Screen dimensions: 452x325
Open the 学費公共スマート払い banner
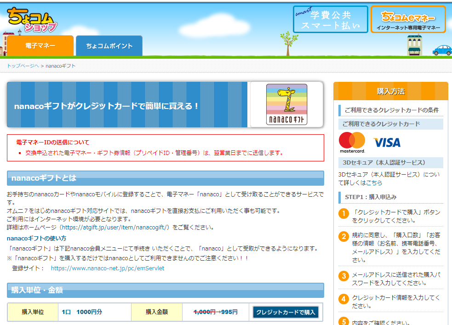click(x=330, y=19)
